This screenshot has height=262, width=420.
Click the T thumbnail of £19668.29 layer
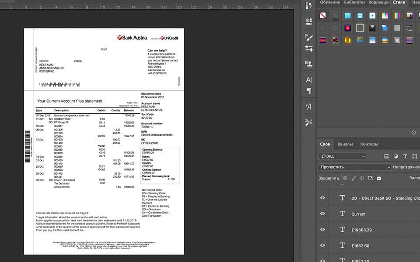click(x=342, y=229)
